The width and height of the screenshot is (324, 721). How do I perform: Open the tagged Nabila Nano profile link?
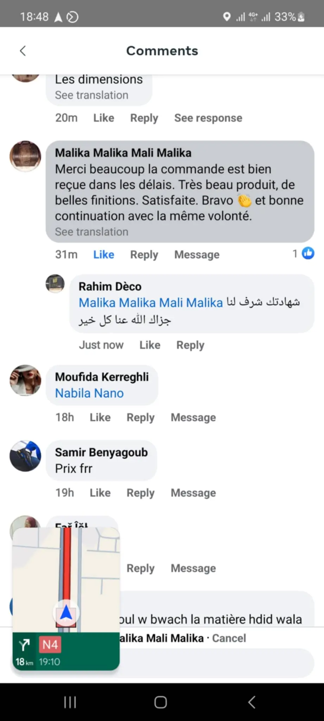(89, 393)
